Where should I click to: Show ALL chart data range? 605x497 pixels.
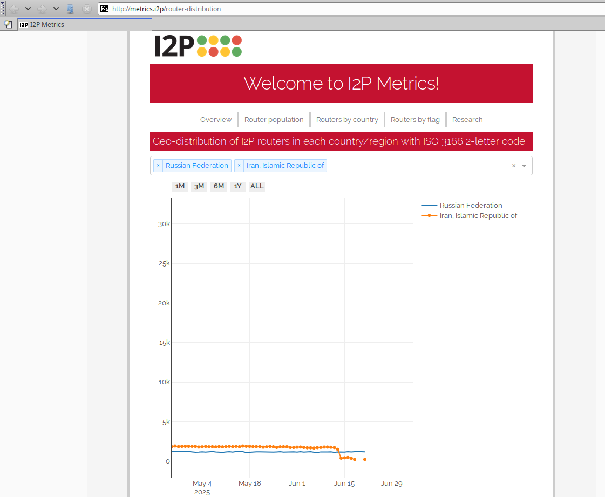click(257, 186)
